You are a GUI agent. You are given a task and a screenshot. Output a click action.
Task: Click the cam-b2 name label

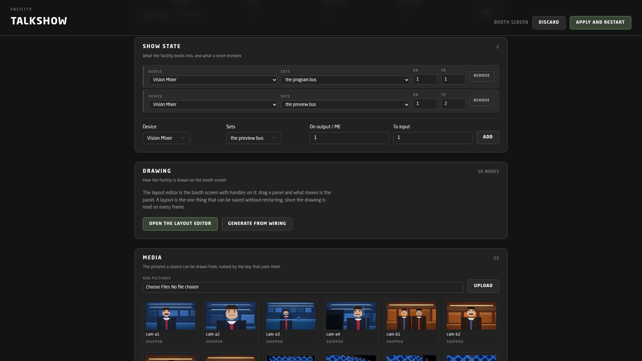pos(453,334)
